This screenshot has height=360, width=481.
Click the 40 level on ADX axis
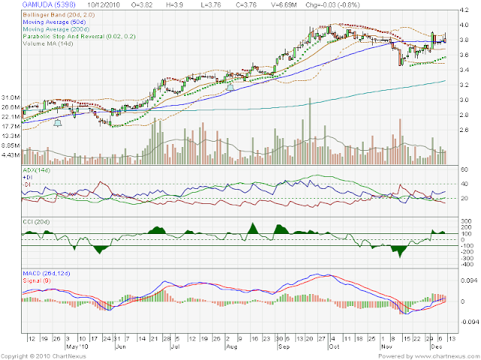click(x=464, y=184)
